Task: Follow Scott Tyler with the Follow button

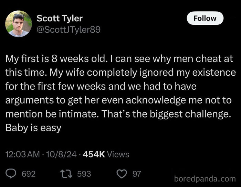Action: tap(205, 18)
